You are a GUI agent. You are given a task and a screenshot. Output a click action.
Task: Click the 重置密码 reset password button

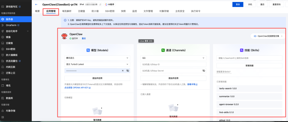point(277,5)
